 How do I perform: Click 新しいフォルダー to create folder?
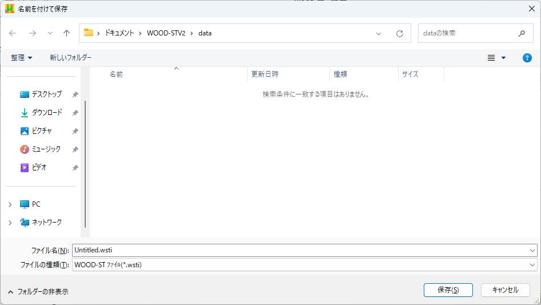[70, 58]
